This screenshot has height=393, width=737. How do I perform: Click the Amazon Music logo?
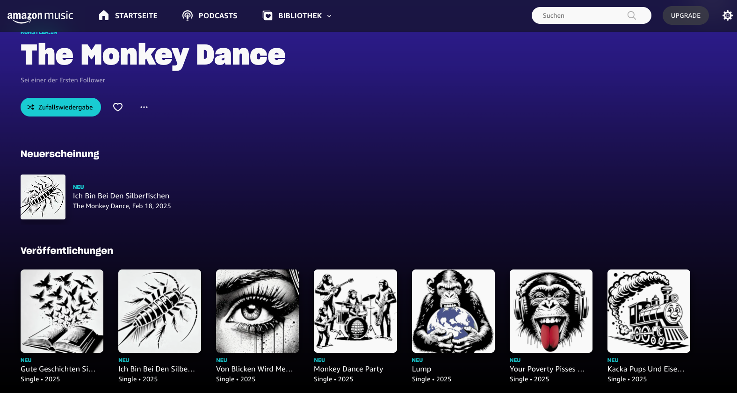pyautogui.click(x=40, y=16)
